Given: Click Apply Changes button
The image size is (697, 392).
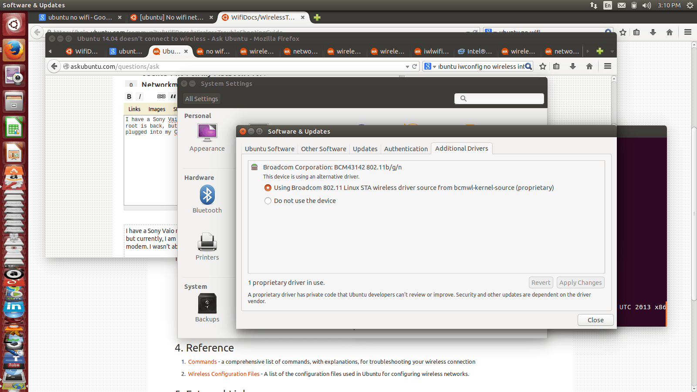Looking at the screenshot, I should click(580, 283).
